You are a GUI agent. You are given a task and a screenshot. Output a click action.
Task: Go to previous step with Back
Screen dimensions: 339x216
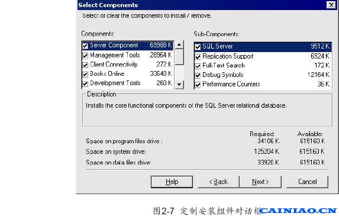tap(218, 182)
